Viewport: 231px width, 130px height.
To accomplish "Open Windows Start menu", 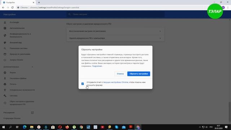I will pyautogui.click(x=3, y=127).
